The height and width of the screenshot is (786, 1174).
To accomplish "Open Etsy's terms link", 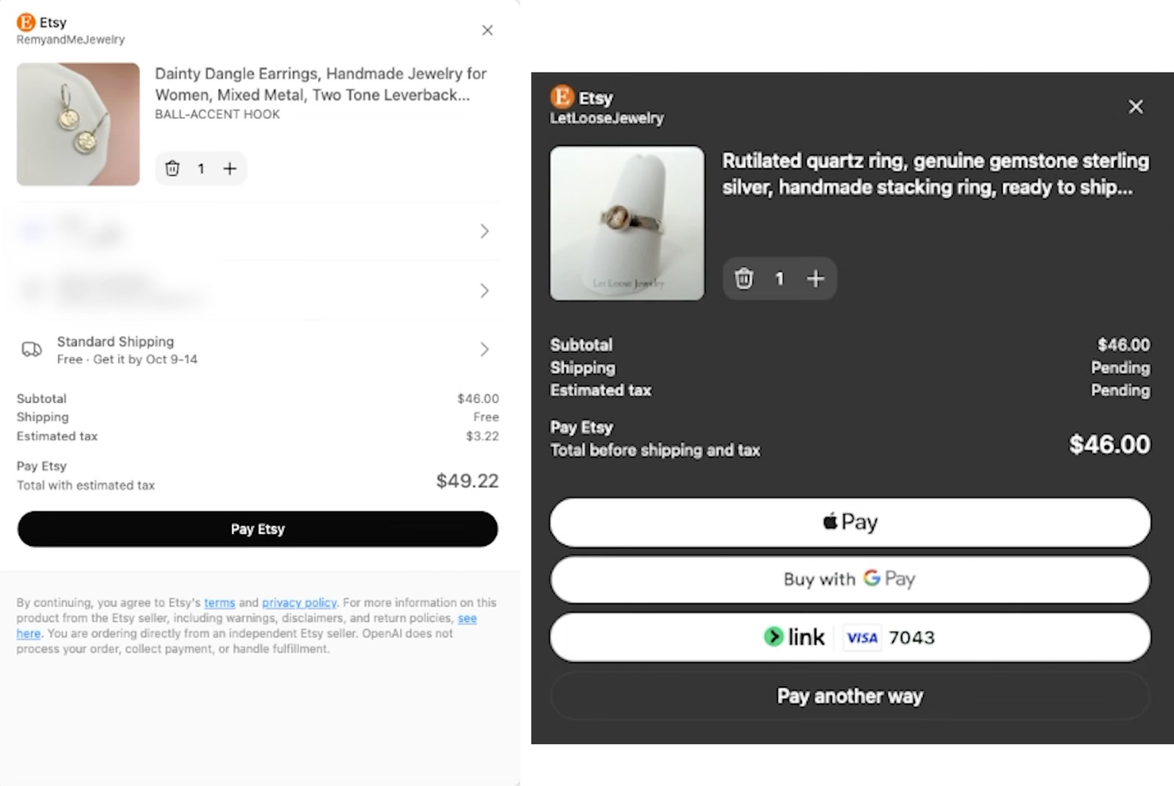I will [x=219, y=603].
